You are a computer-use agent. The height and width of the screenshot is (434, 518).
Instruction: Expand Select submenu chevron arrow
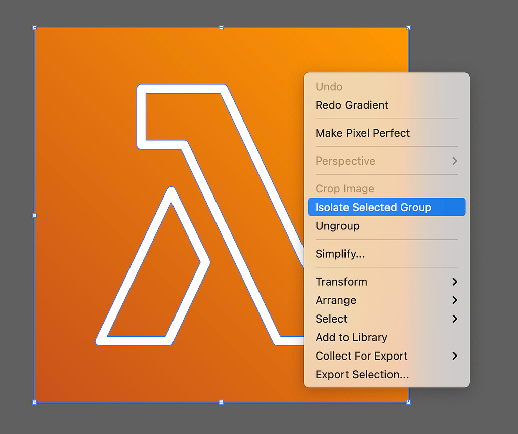pos(455,319)
